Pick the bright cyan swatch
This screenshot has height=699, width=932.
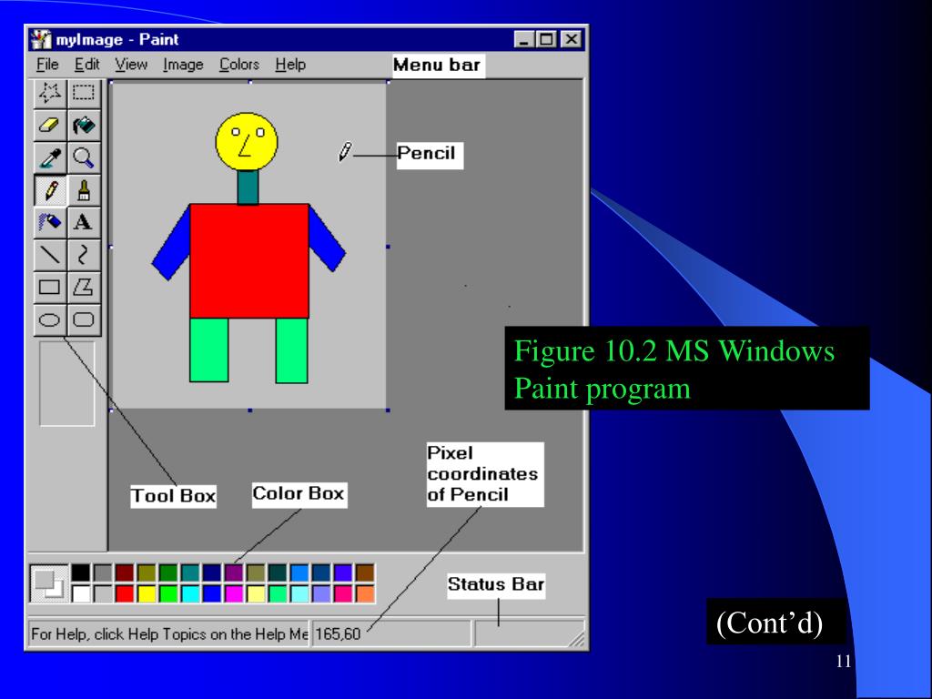point(190,593)
